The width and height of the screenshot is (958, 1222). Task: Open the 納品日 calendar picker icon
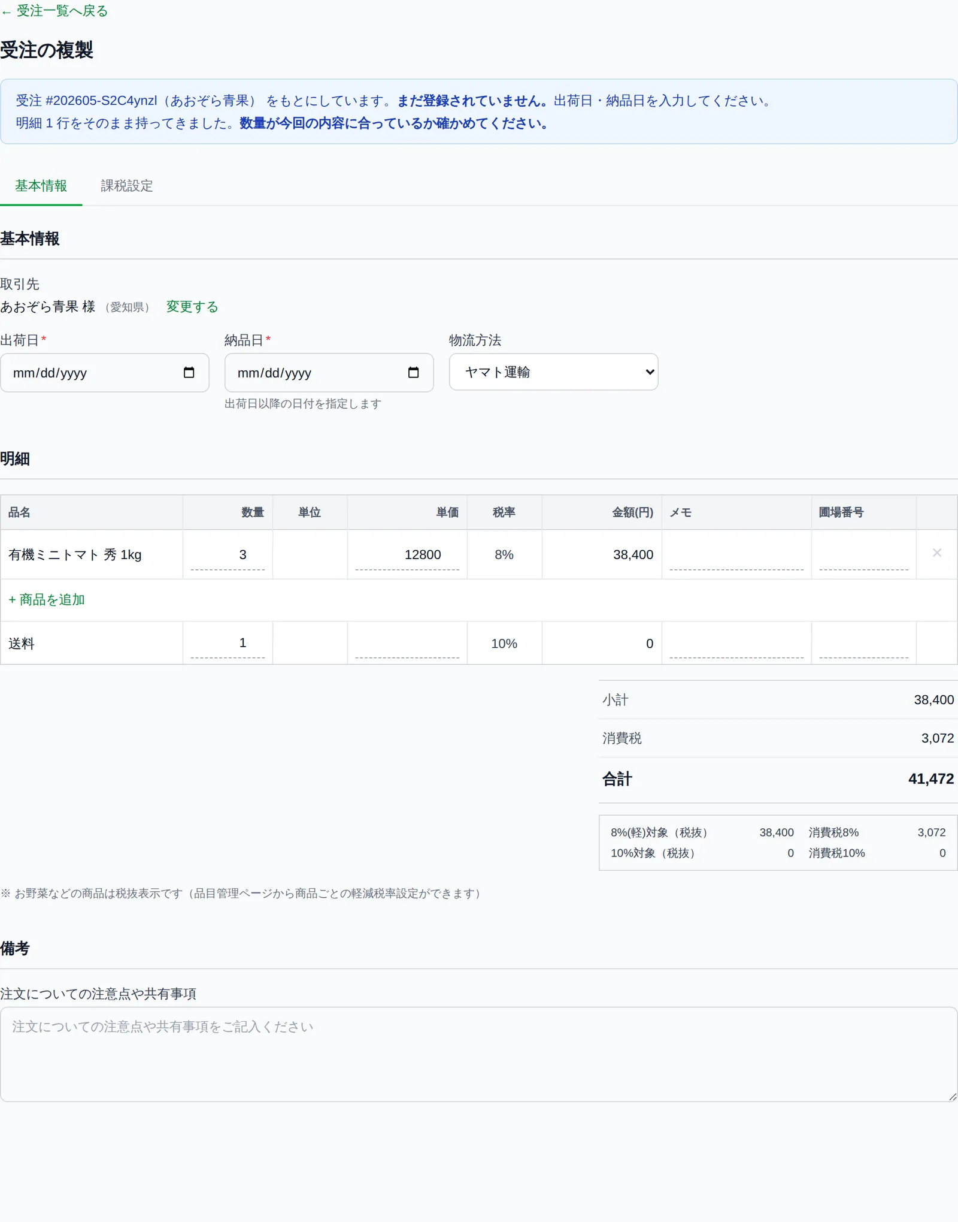point(413,373)
